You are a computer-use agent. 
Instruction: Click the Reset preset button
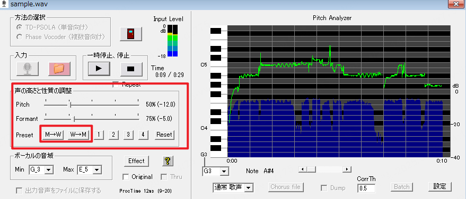(164, 135)
